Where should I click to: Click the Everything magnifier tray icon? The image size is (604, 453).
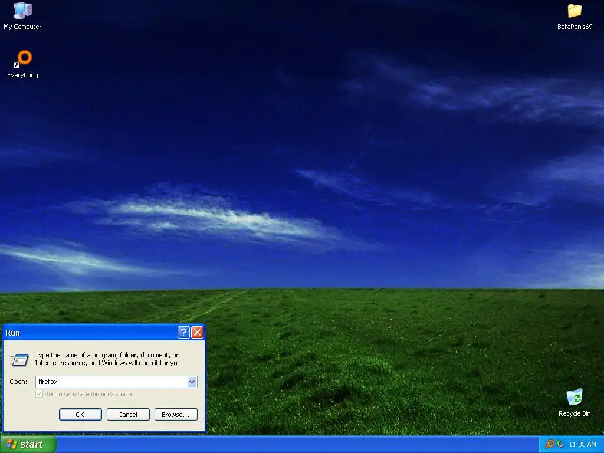pyautogui.click(x=550, y=444)
